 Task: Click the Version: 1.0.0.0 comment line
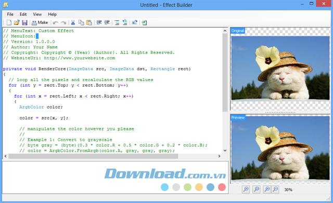[29, 42]
